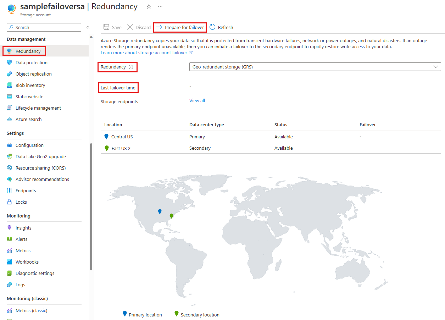
Task: Collapse the sidebar menu chevron
Action: [88, 27]
